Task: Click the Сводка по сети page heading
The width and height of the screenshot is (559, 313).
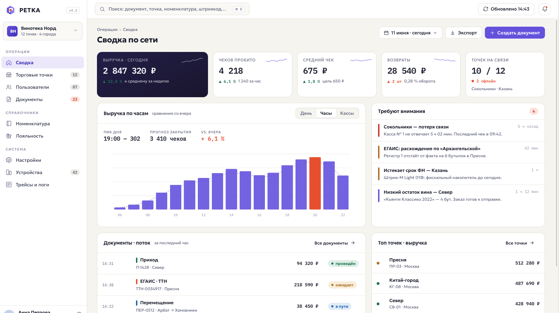Action: tap(127, 40)
